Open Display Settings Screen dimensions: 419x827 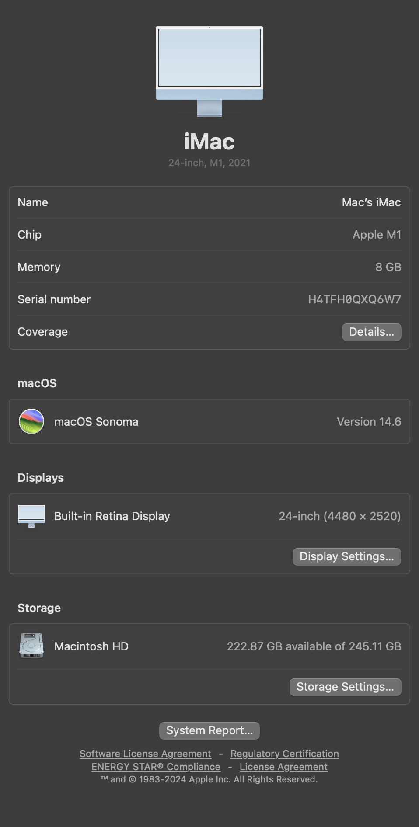click(346, 556)
